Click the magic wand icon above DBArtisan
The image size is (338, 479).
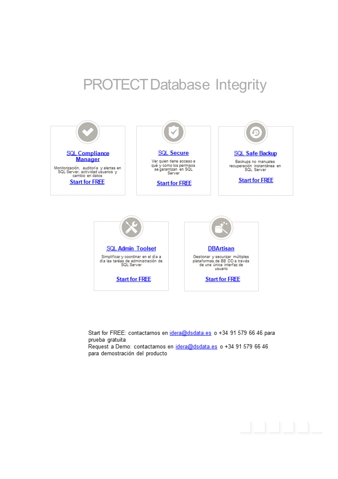click(x=221, y=228)
